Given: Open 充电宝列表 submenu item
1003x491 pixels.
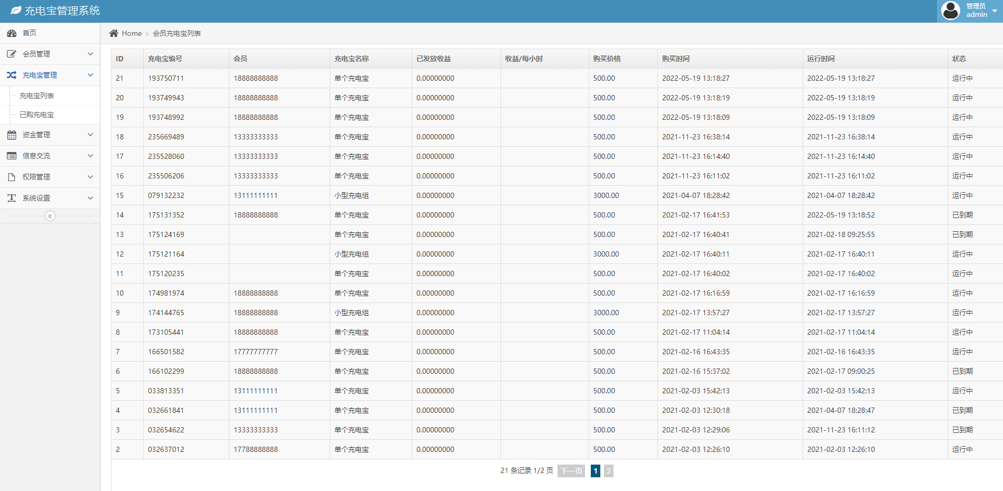Looking at the screenshot, I should 37,96.
